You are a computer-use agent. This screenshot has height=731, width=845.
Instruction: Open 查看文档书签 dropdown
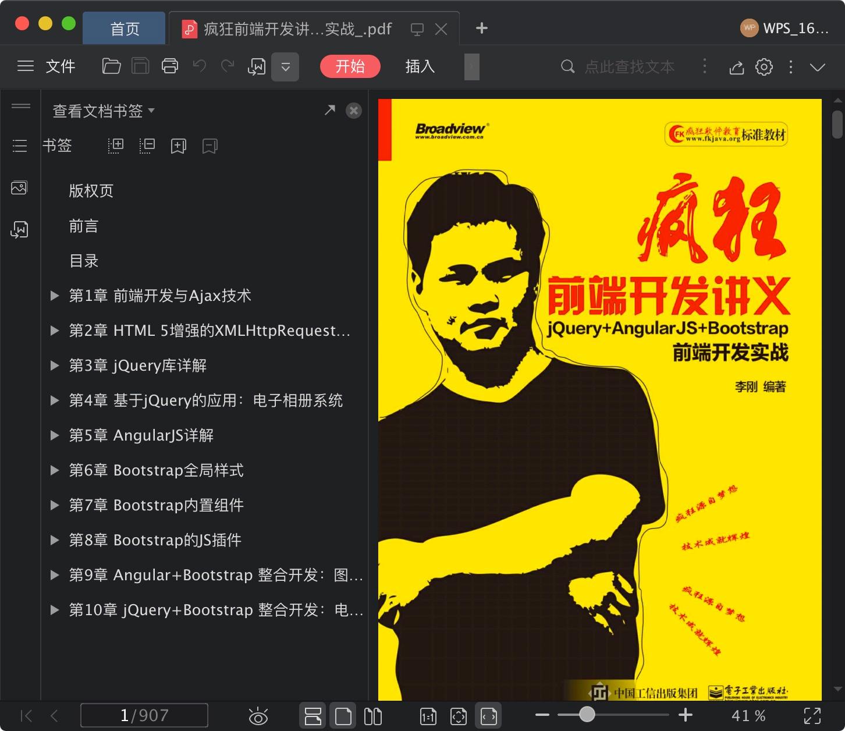click(104, 111)
